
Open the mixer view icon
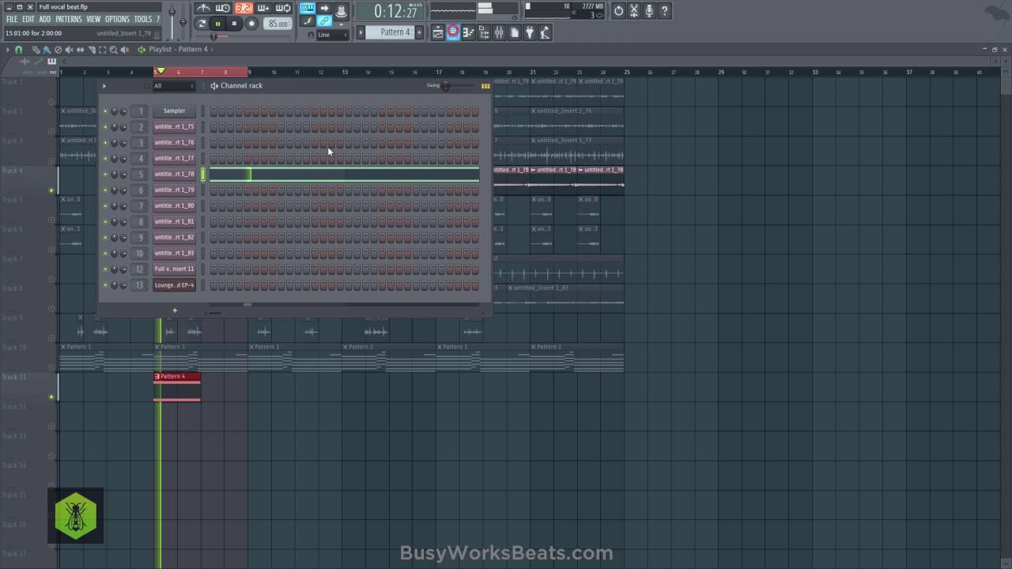click(x=499, y=32)
